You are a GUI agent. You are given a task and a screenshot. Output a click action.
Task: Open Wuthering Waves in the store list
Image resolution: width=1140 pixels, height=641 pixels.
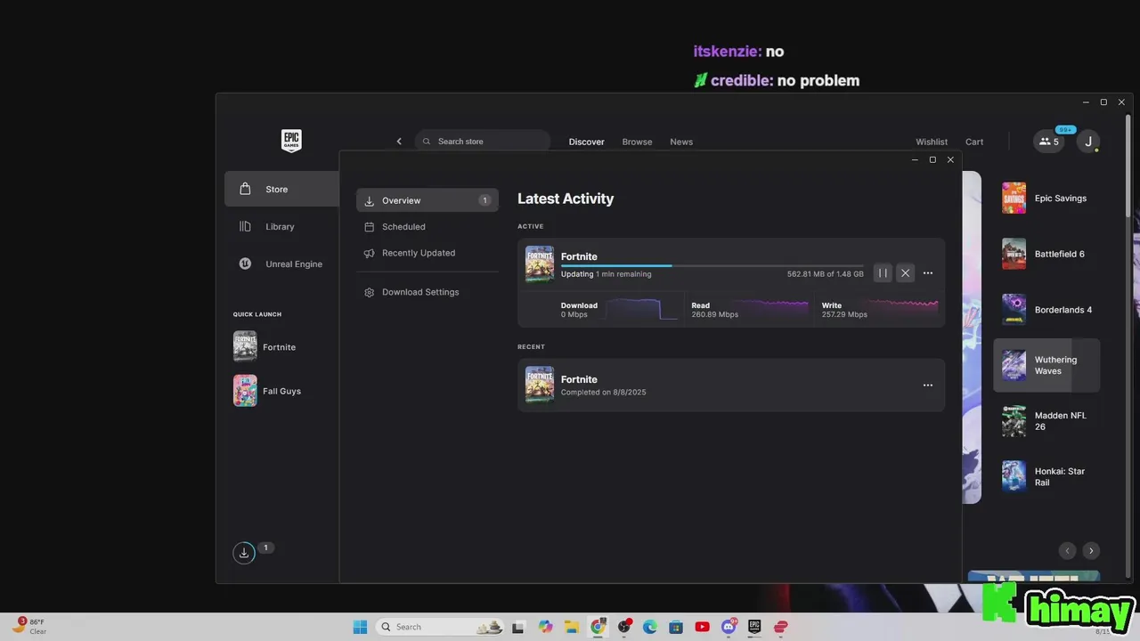1046,365
